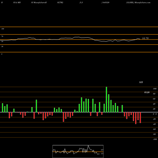Click the MR value label 81.28

tap(147, 92)
